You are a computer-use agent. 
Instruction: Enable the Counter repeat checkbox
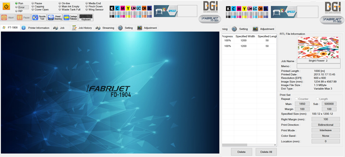296,99
